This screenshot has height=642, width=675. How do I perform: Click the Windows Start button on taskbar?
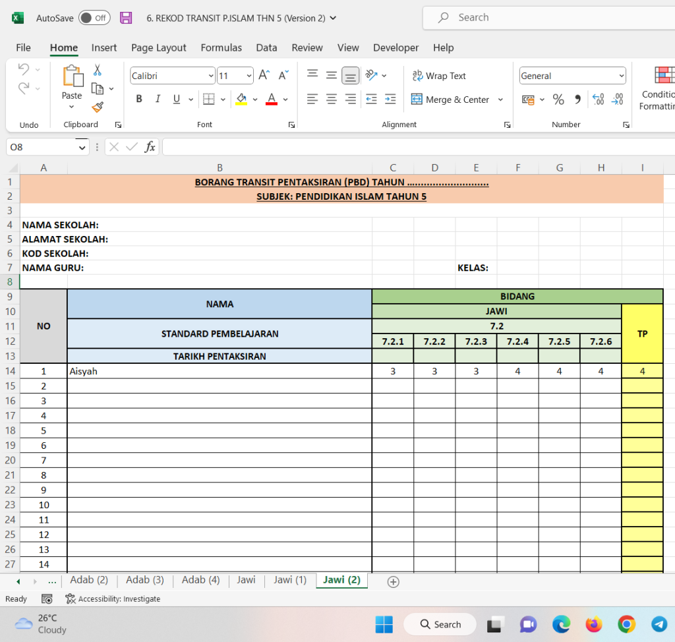click(384, 624)
